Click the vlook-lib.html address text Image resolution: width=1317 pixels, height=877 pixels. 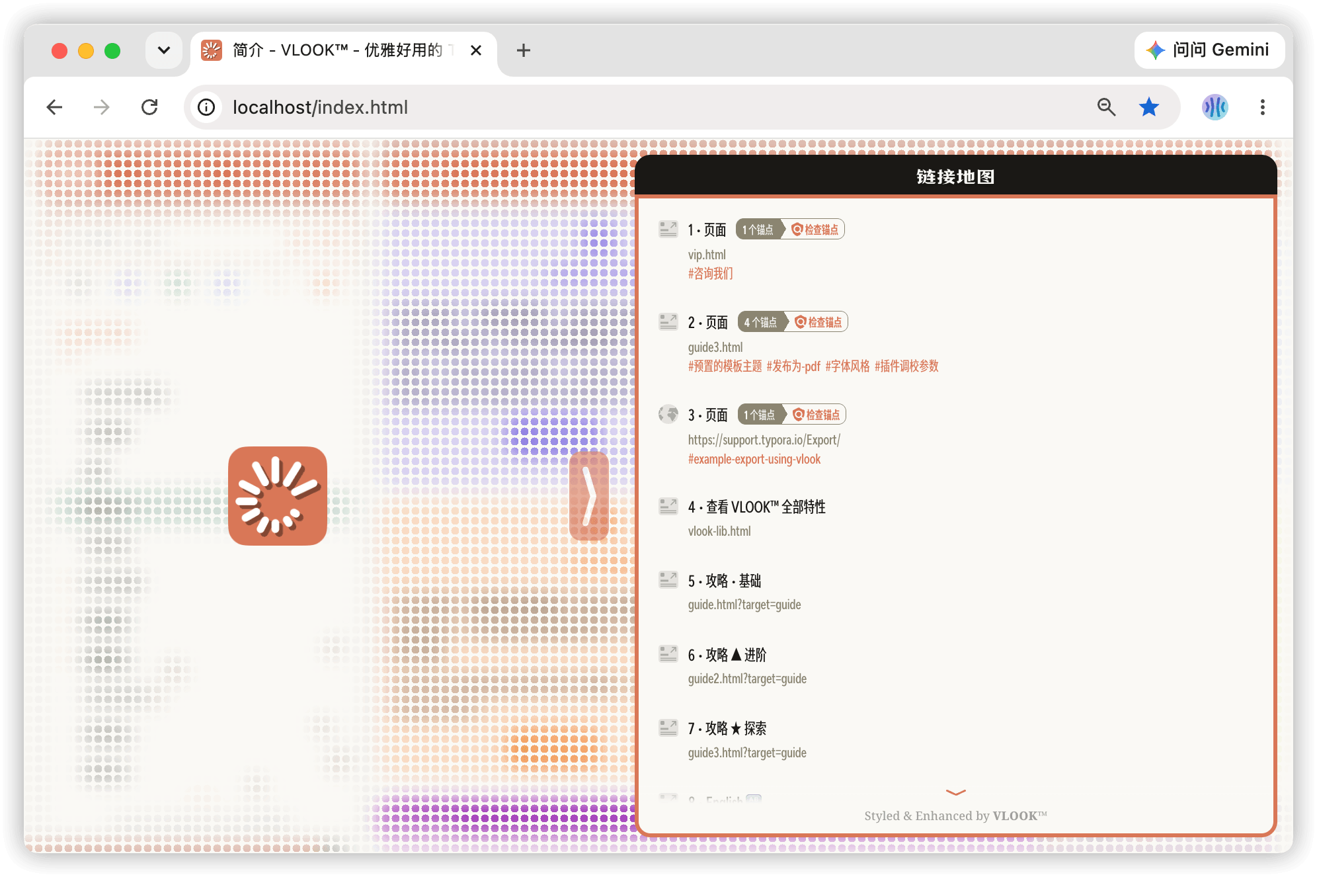[719, 531]
